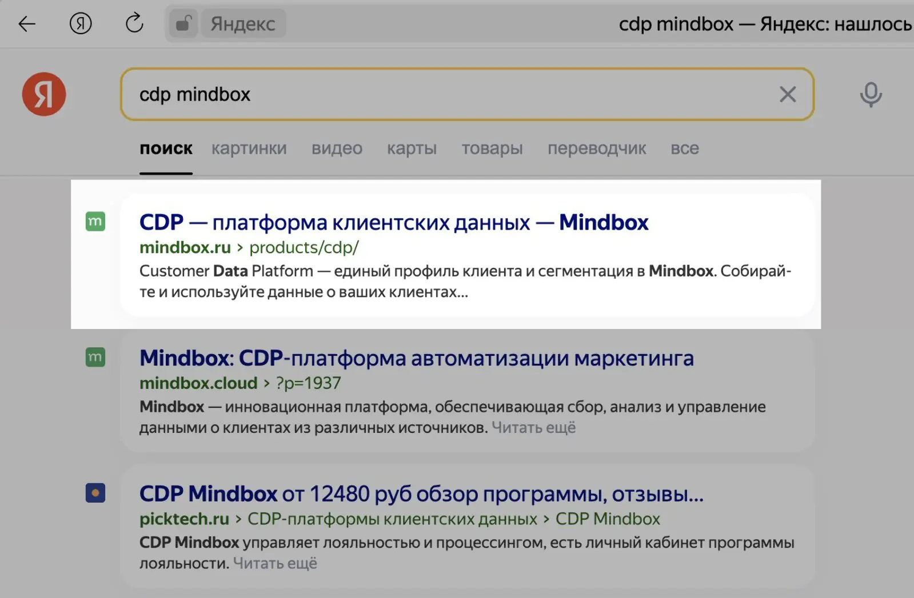Click the mindbox.cloud result favicon

click(95, 358)
